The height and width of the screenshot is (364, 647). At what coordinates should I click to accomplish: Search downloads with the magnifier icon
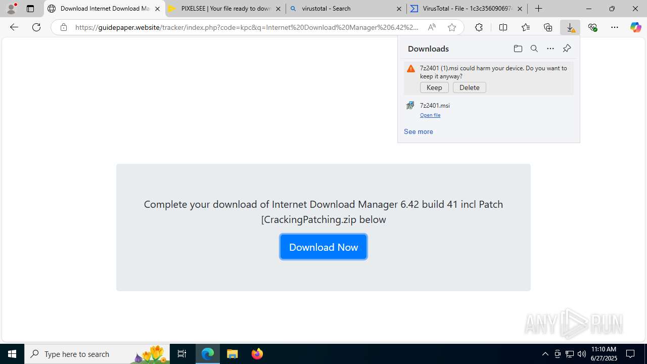534,49
